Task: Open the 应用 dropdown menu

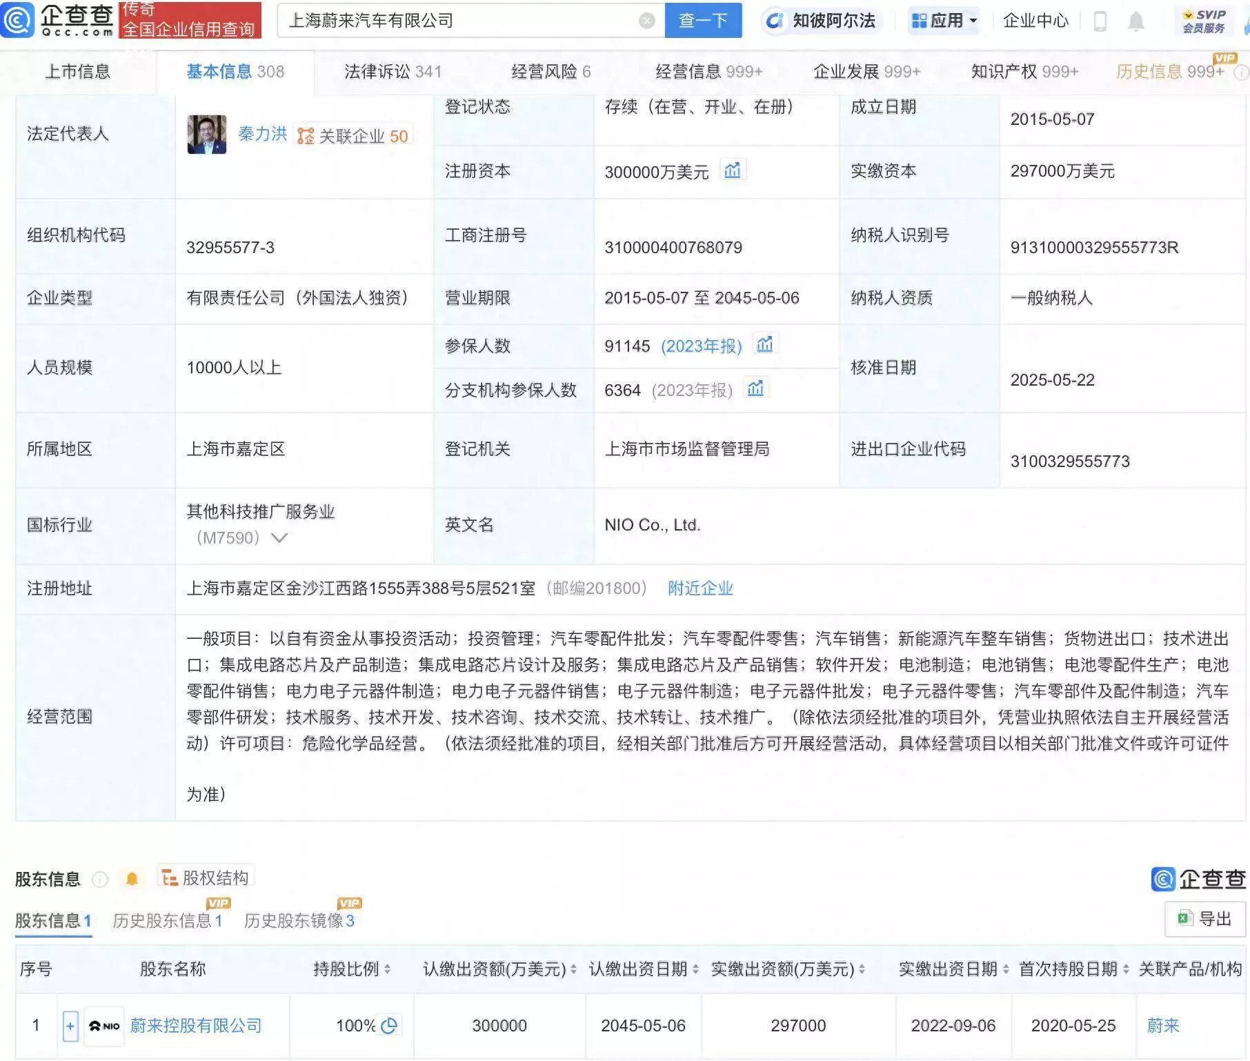Action: click(946, 20)
